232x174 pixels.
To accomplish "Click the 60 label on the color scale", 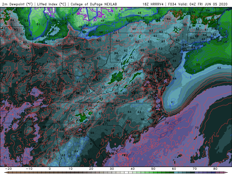I will click(x=174, y=169).
